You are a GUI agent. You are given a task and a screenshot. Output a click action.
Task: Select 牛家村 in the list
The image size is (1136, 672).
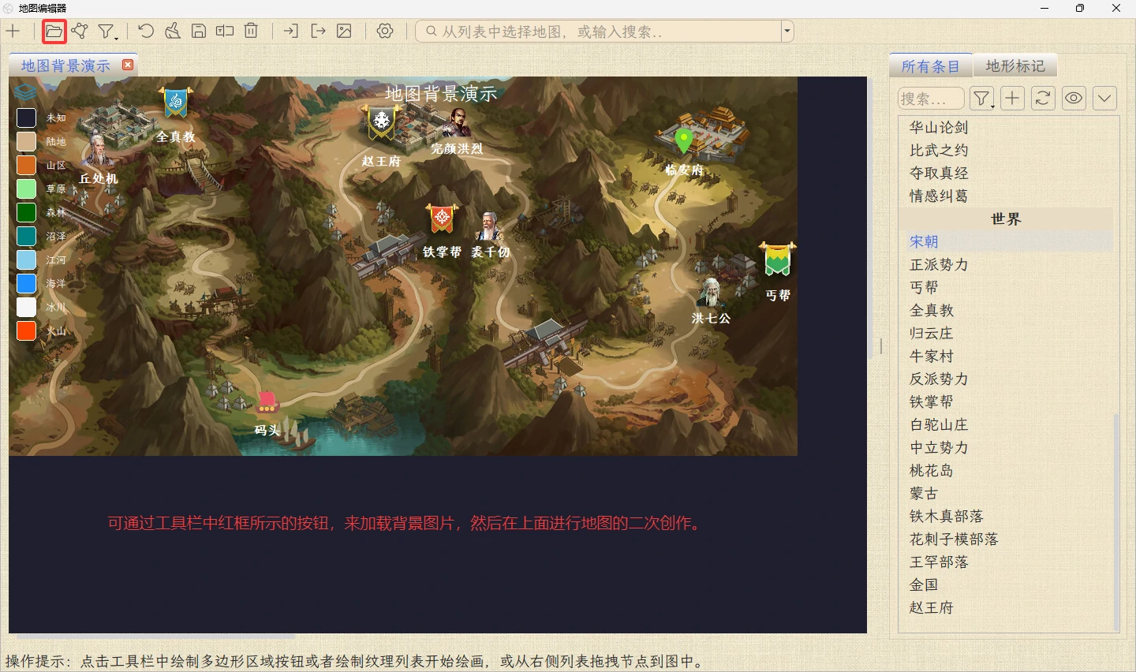(1006, 356)
